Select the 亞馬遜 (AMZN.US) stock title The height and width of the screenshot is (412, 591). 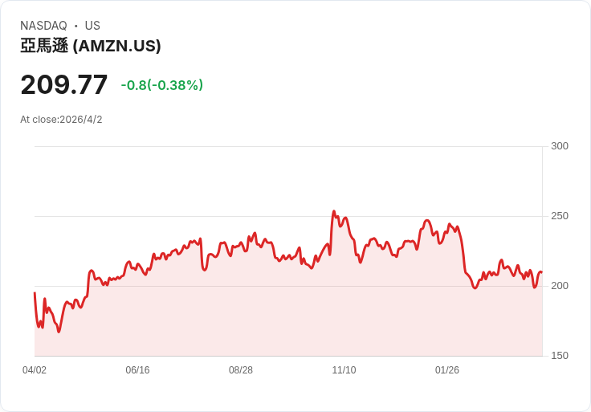[x=91, y=46]
